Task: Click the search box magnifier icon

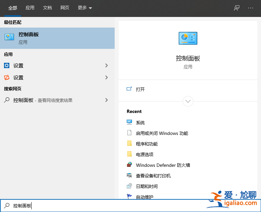Action: click(7, 206)
